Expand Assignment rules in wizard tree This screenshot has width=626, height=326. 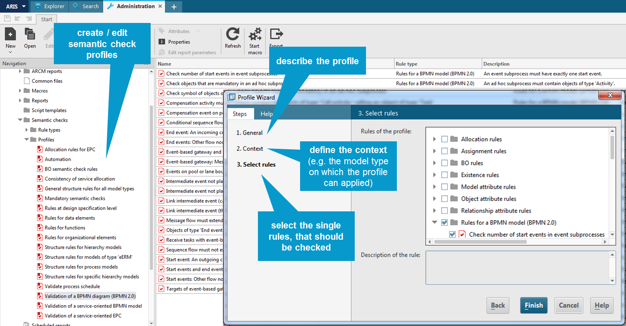(x=434, y=151)
